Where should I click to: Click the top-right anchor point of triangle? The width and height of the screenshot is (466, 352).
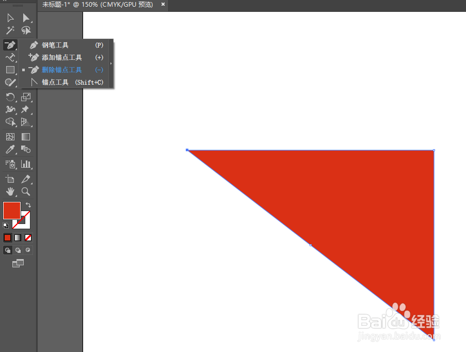434,150
